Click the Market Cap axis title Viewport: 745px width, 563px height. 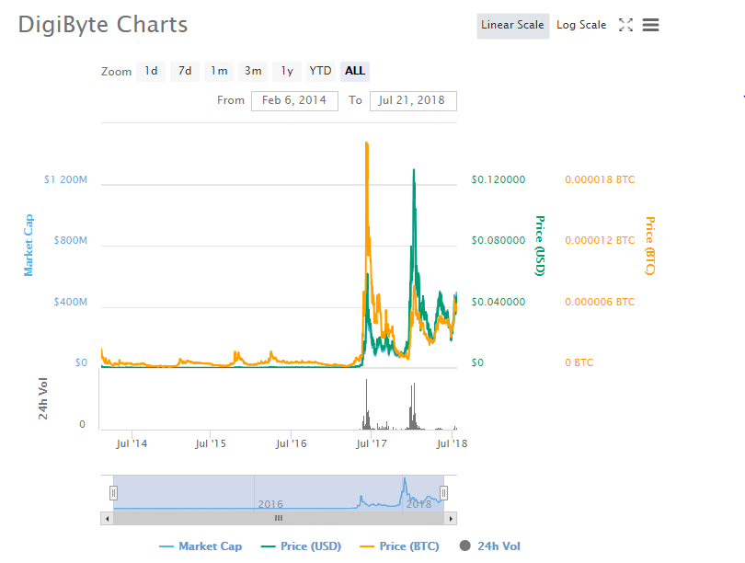(29, 245)
